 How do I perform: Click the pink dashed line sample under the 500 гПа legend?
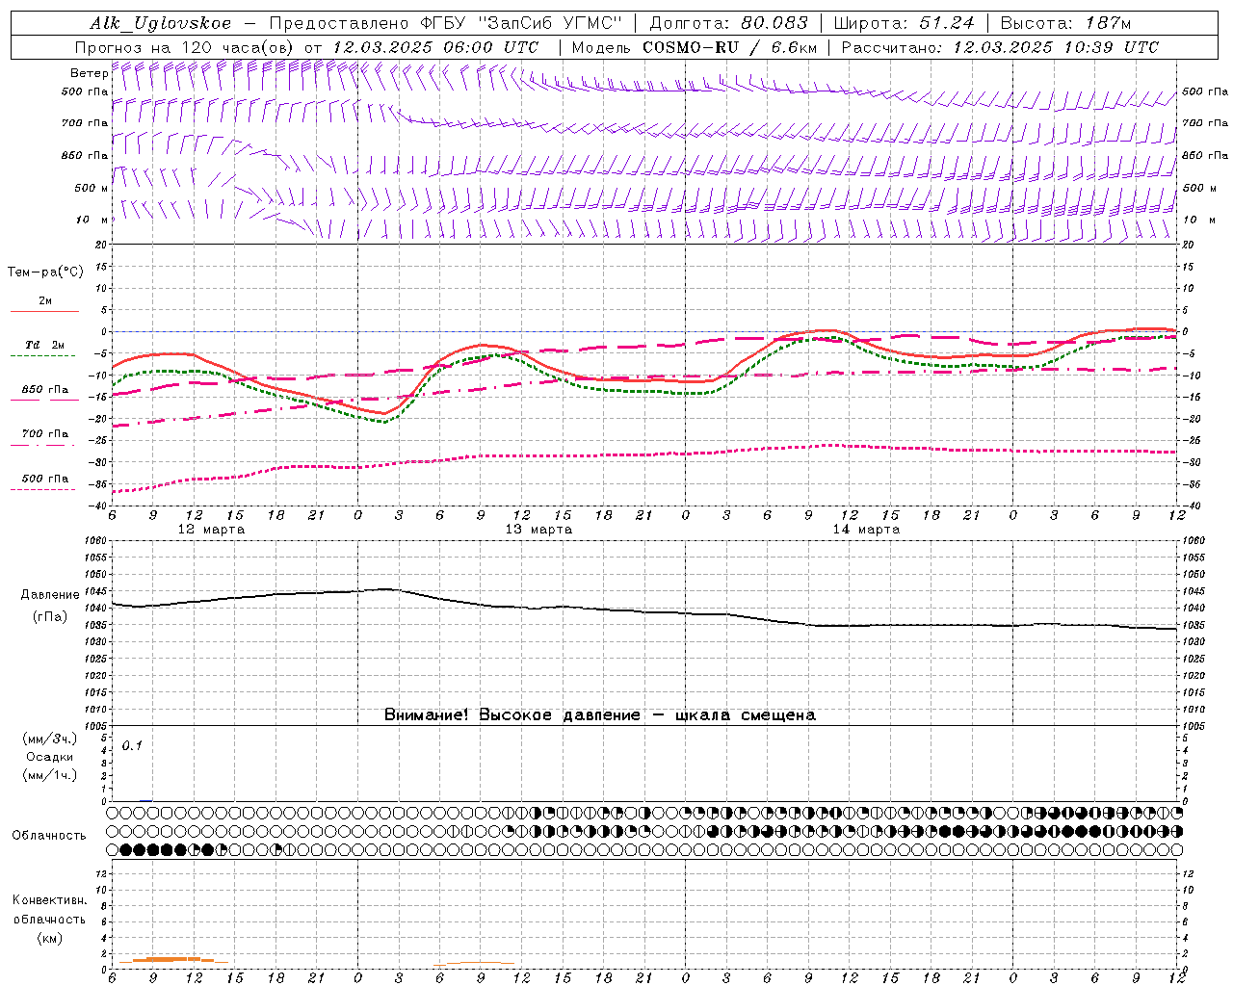coord(44,489)
